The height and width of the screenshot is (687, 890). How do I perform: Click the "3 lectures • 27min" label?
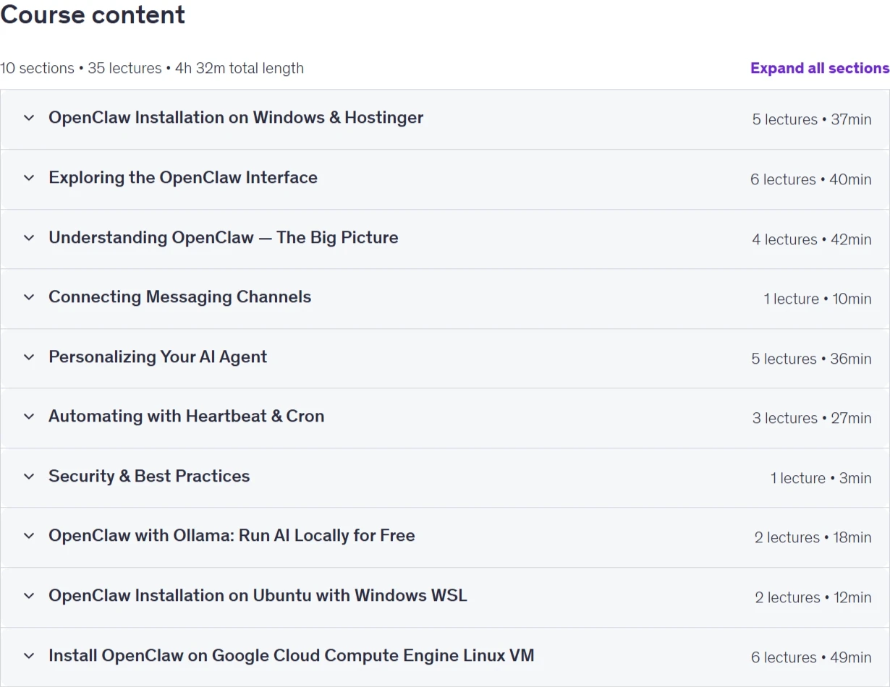pyautogui.click(x=812, y=418)
